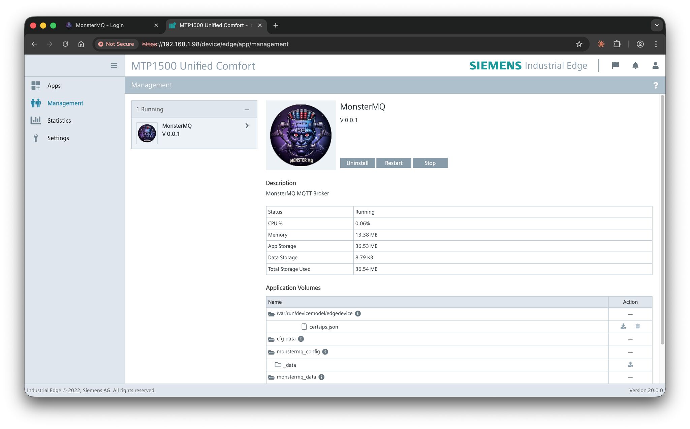
Task: Collapse the cfg-data volume folder
Action: tap(271, 339)
